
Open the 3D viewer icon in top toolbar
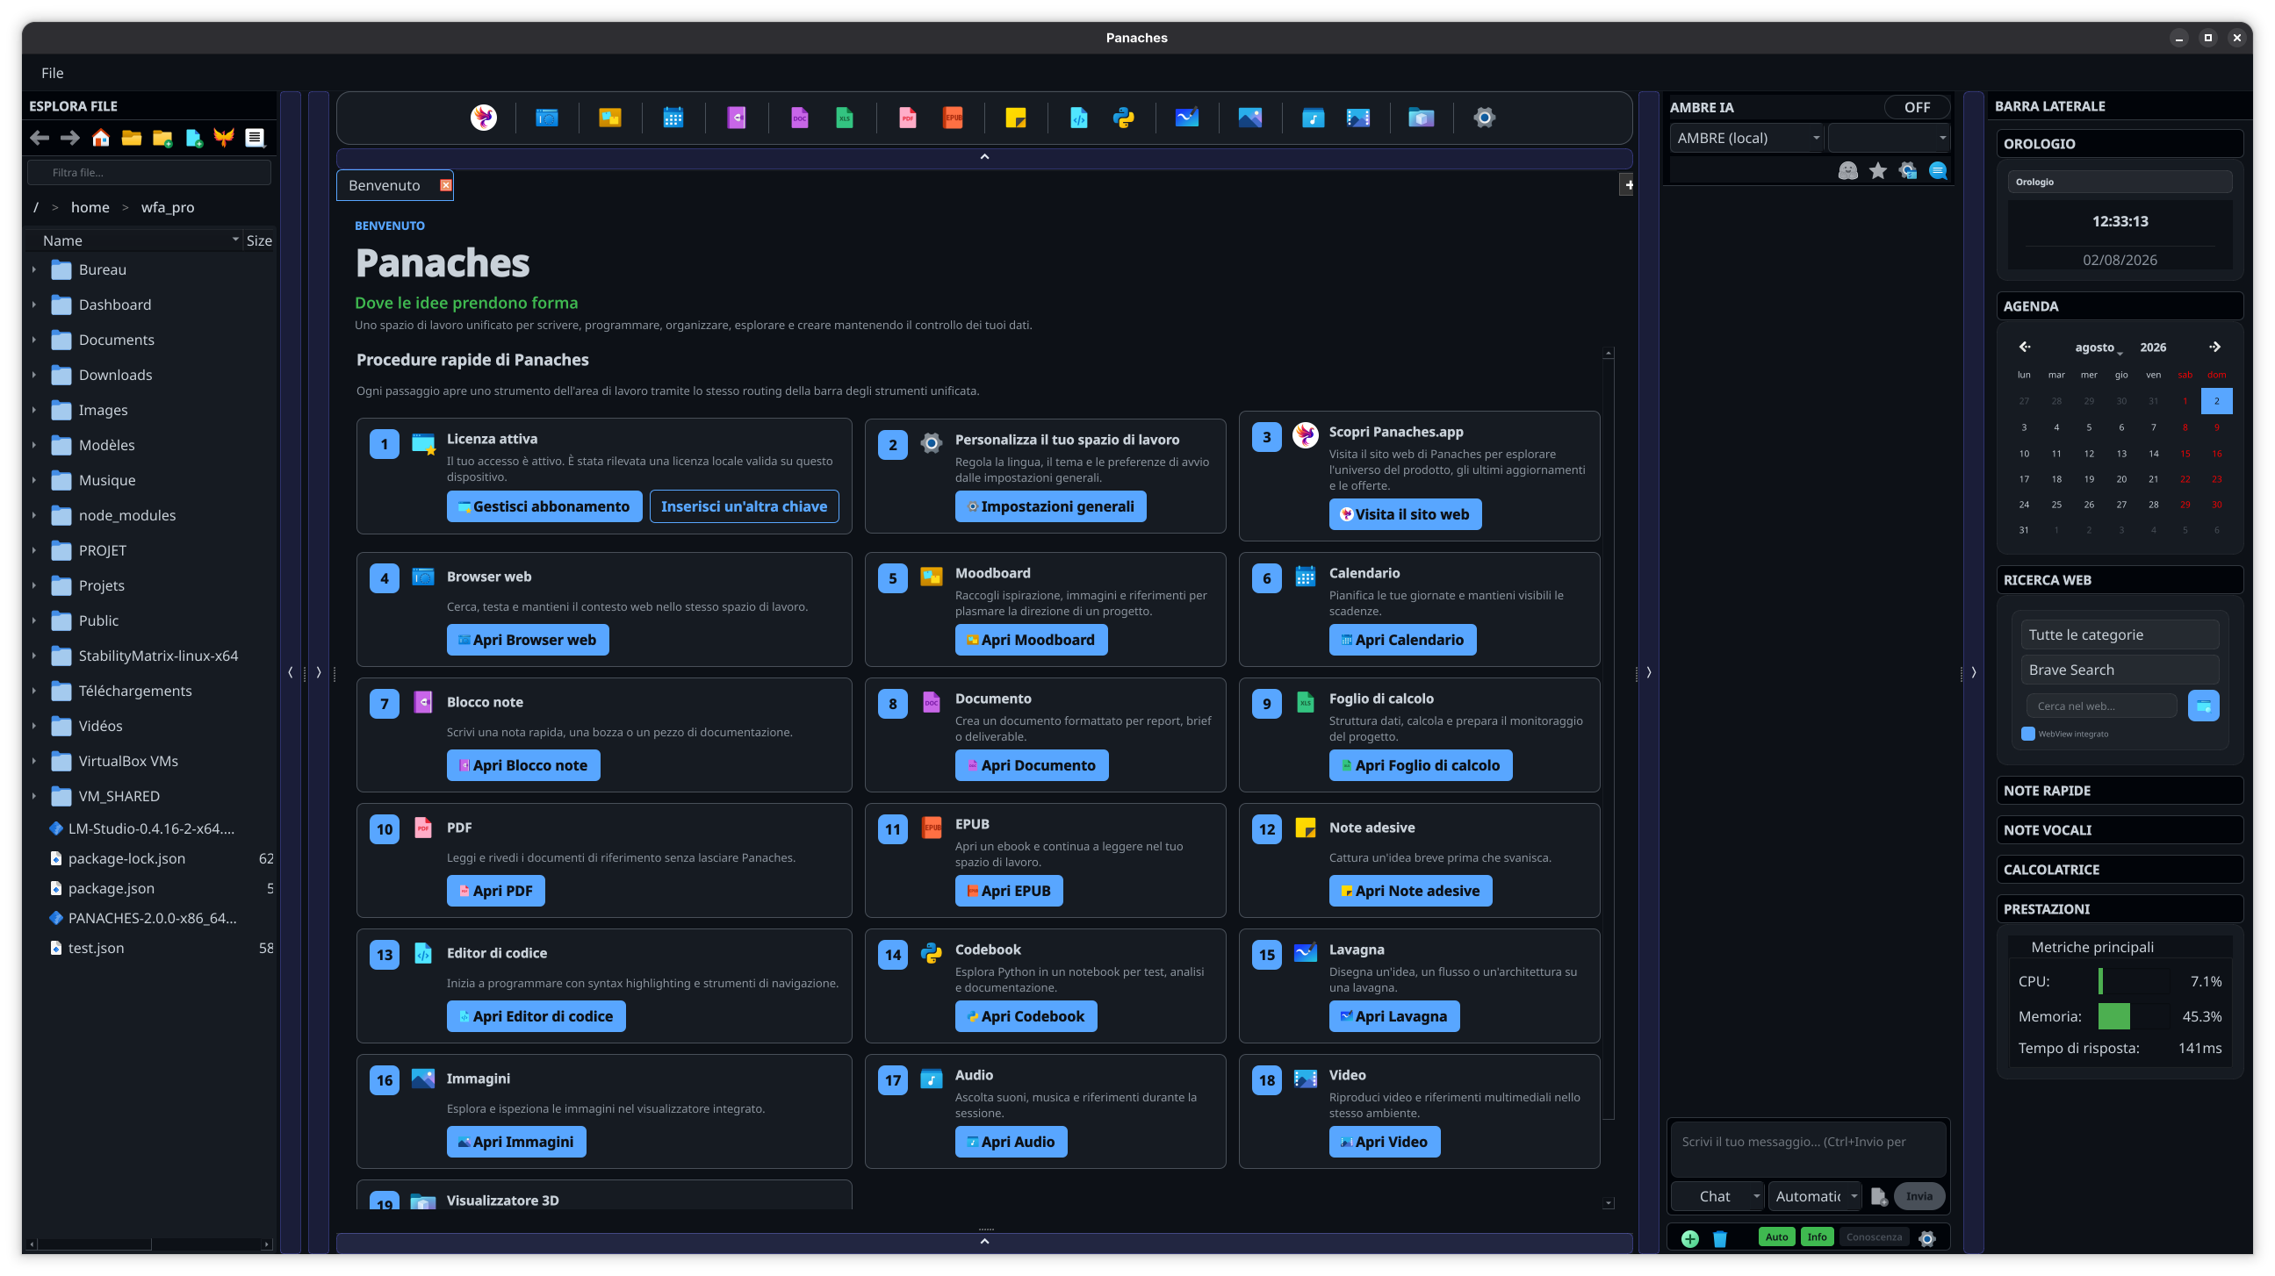pos(1421,118)
